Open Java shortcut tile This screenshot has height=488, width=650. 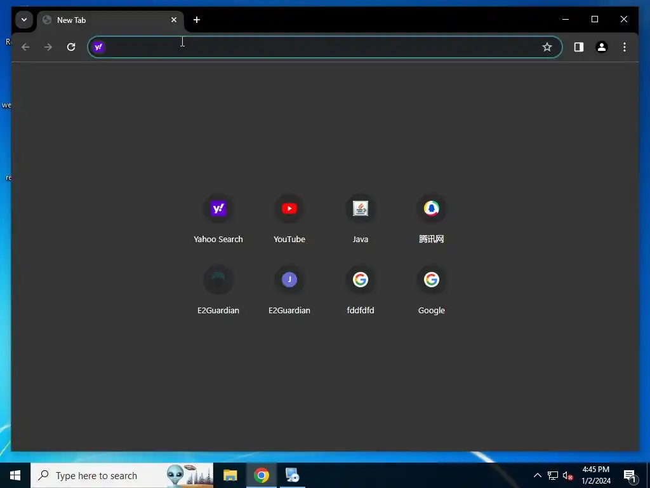(x=361, y=219)
